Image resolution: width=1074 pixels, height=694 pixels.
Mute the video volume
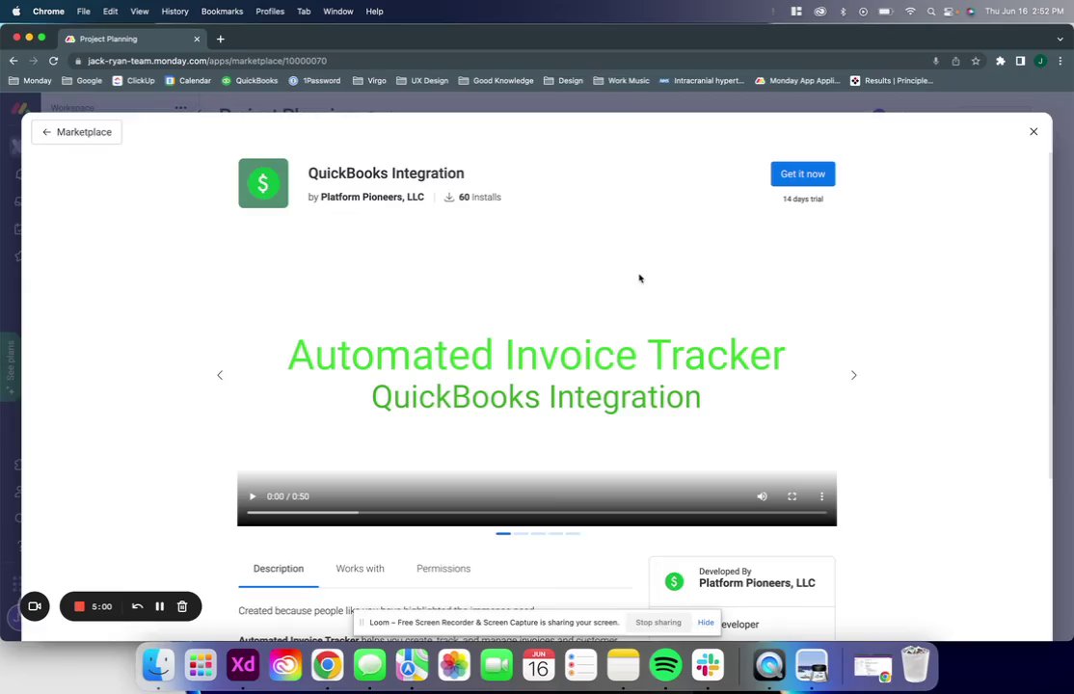762,496
